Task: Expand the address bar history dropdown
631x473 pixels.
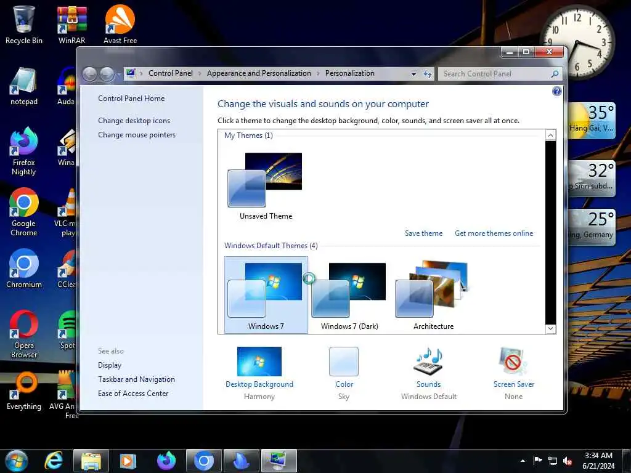Action: (x=413, y=74)
